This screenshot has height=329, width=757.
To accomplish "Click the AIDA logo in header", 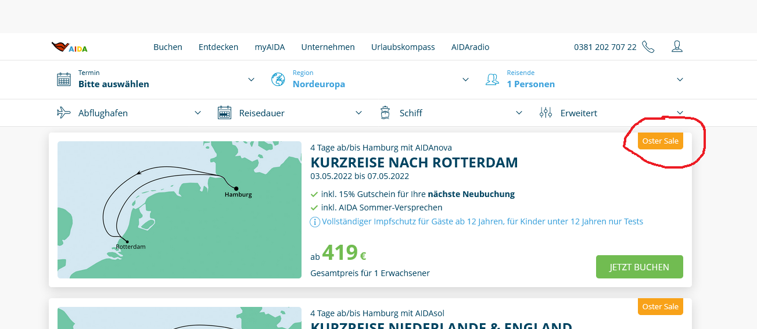I will [x=69, y=47].
